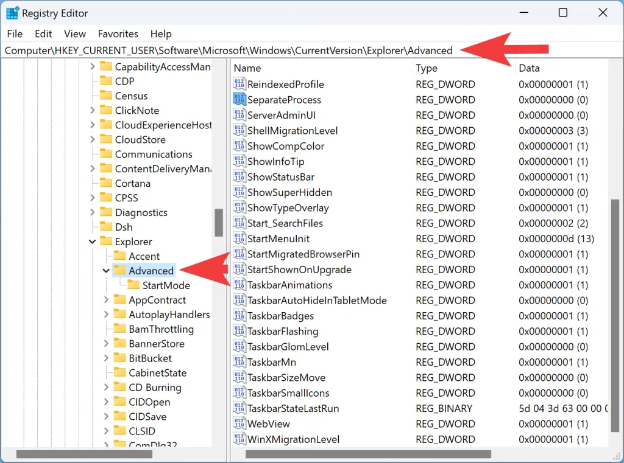Select the CabinetState key

tap(158, 373)
